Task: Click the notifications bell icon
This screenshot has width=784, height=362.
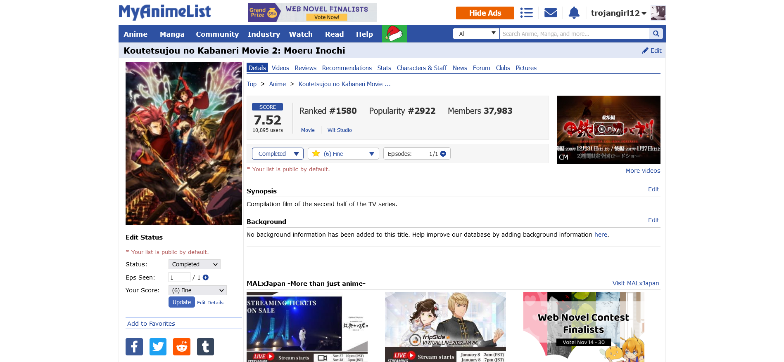Action: pos(574,13)
